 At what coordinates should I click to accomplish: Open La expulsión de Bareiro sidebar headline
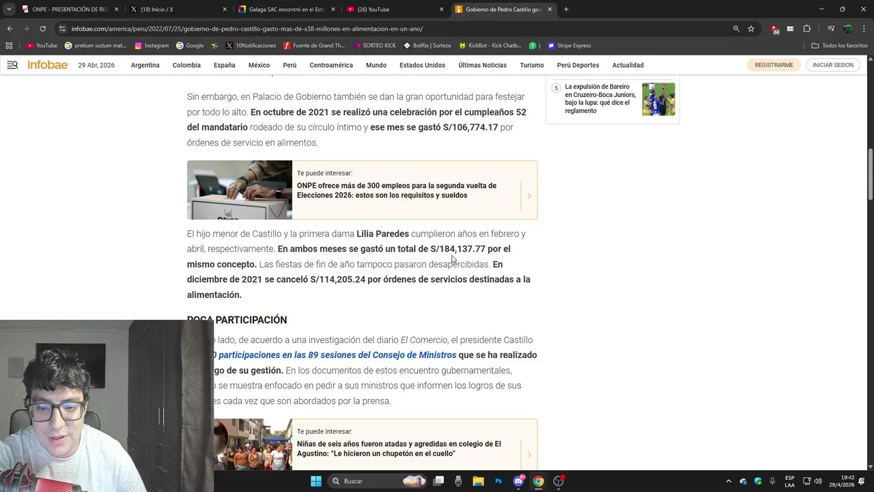coord(600,99)
